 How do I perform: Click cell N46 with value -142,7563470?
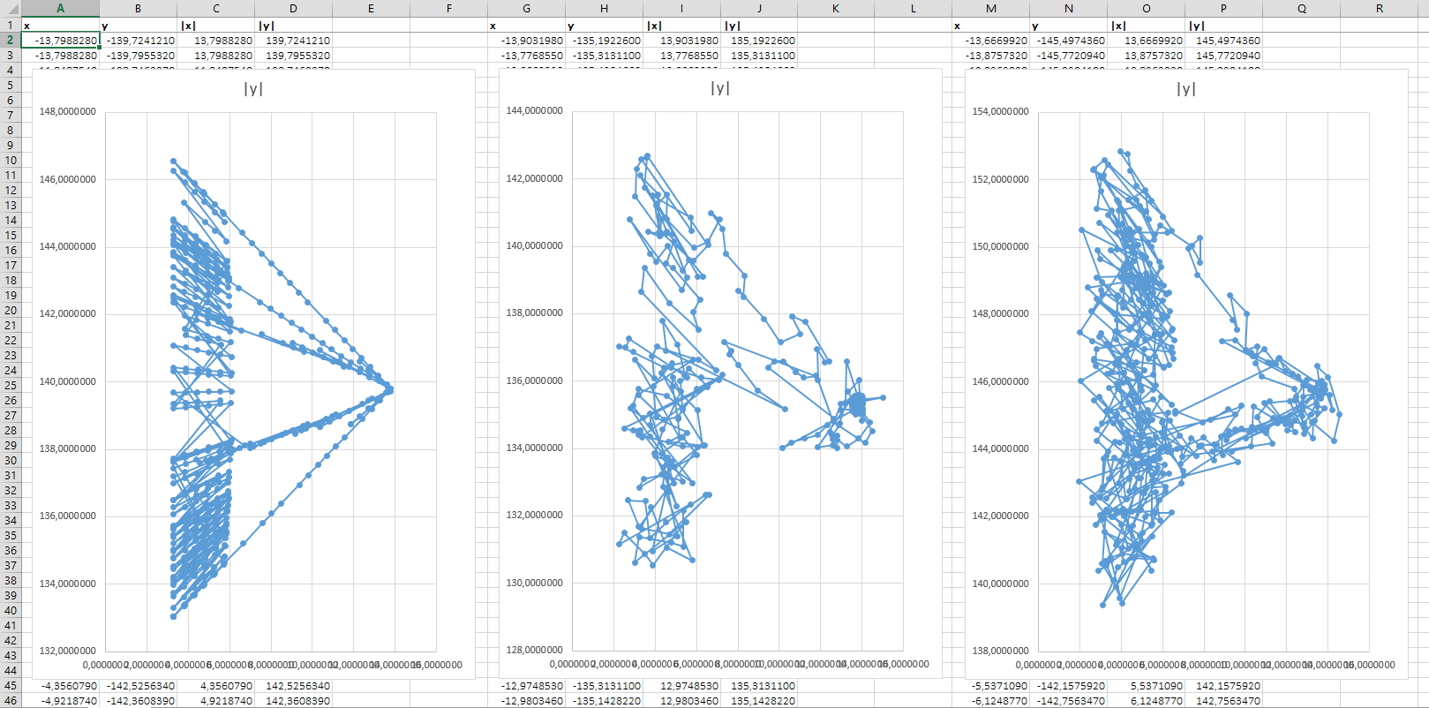click(x=1069, y=700)
